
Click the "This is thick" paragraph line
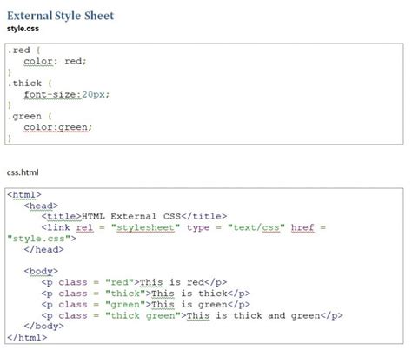click(146, 294)
